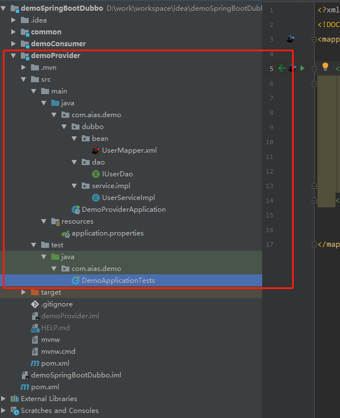Collapse the demoSpringBootDubbo root project node
This screenshot has width=340, height=418.
3,8
